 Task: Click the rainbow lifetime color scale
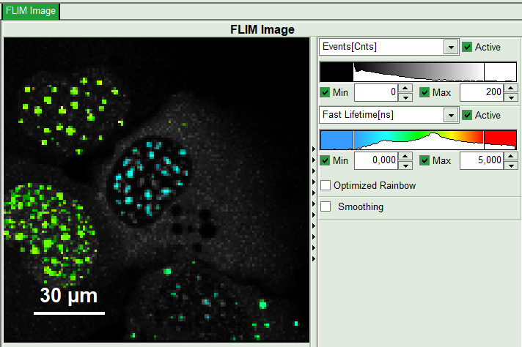[418, 140]
